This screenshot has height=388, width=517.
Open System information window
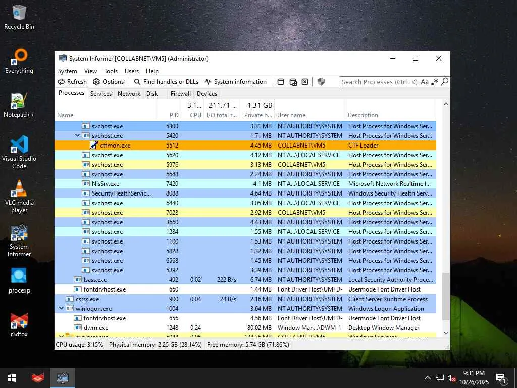click(235, 82)
